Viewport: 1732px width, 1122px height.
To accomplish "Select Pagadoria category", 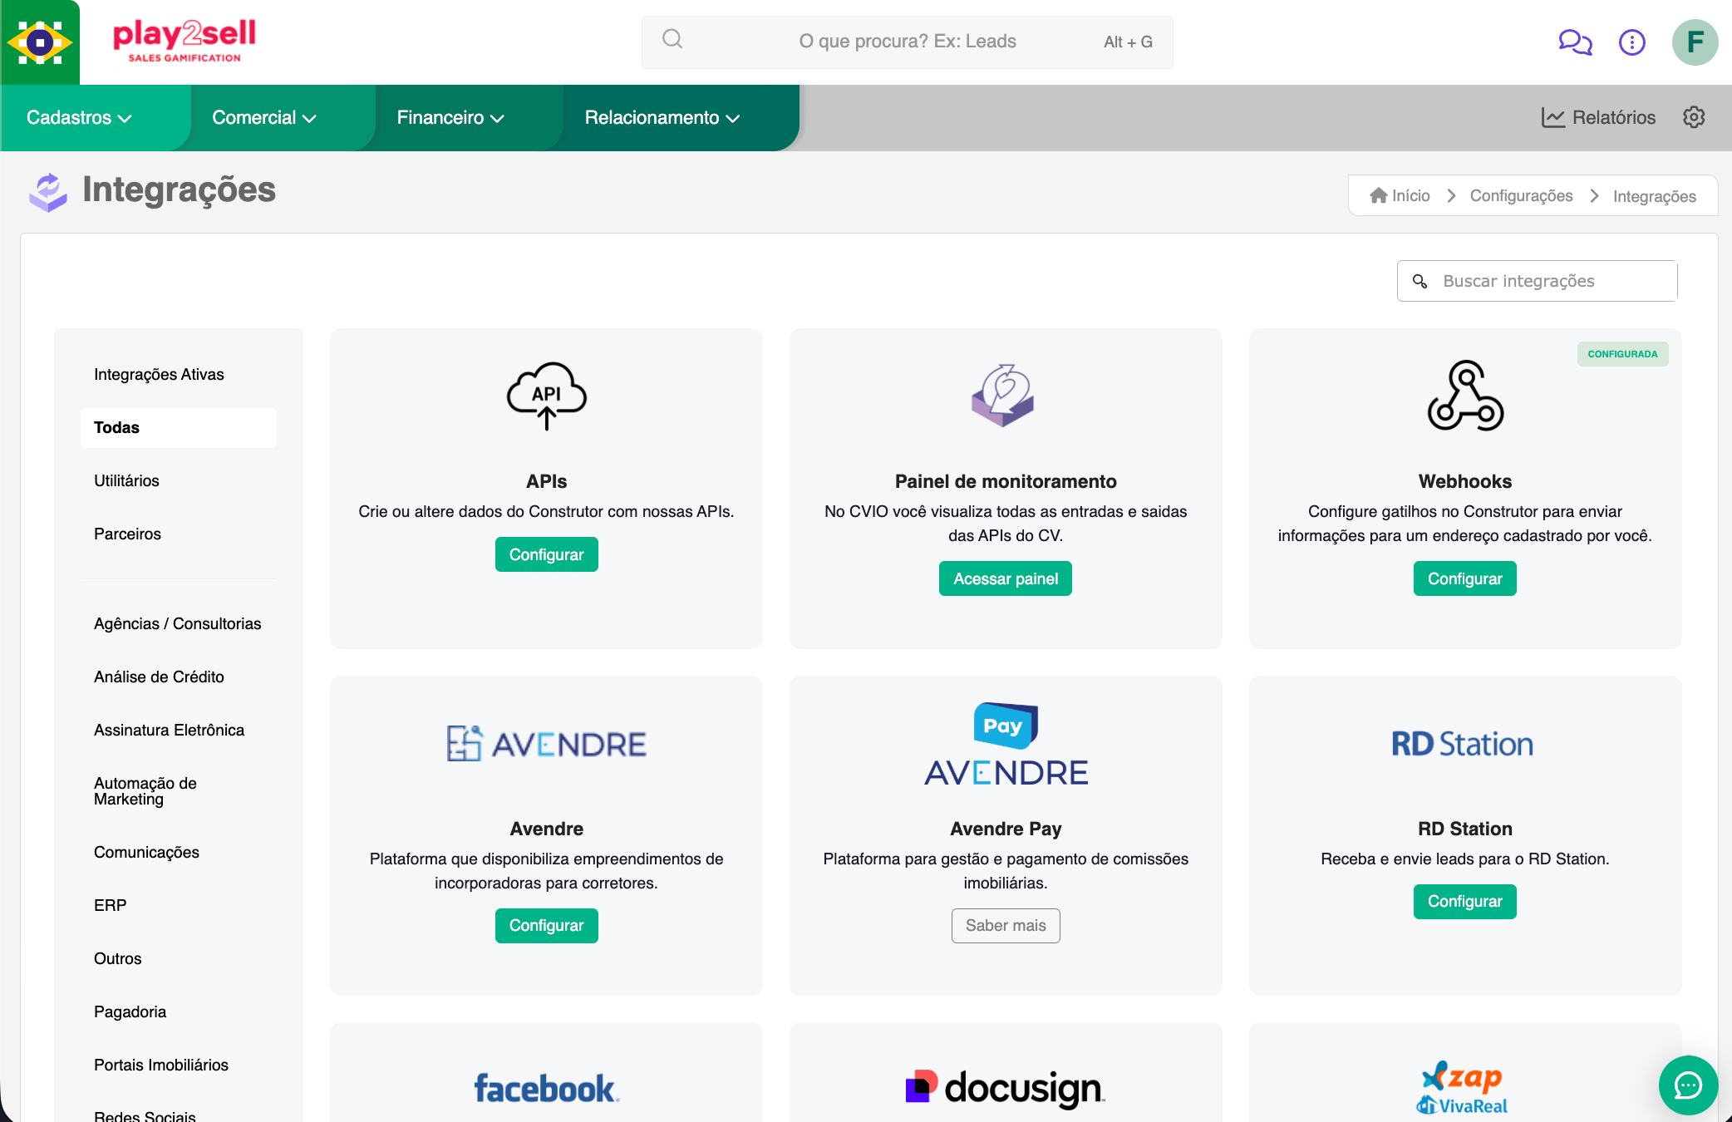I will click(178, 1011).
